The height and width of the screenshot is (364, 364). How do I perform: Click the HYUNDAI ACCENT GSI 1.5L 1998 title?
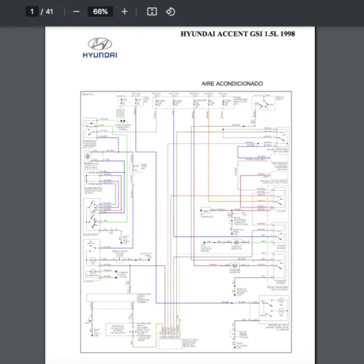(x=238, y=34)
